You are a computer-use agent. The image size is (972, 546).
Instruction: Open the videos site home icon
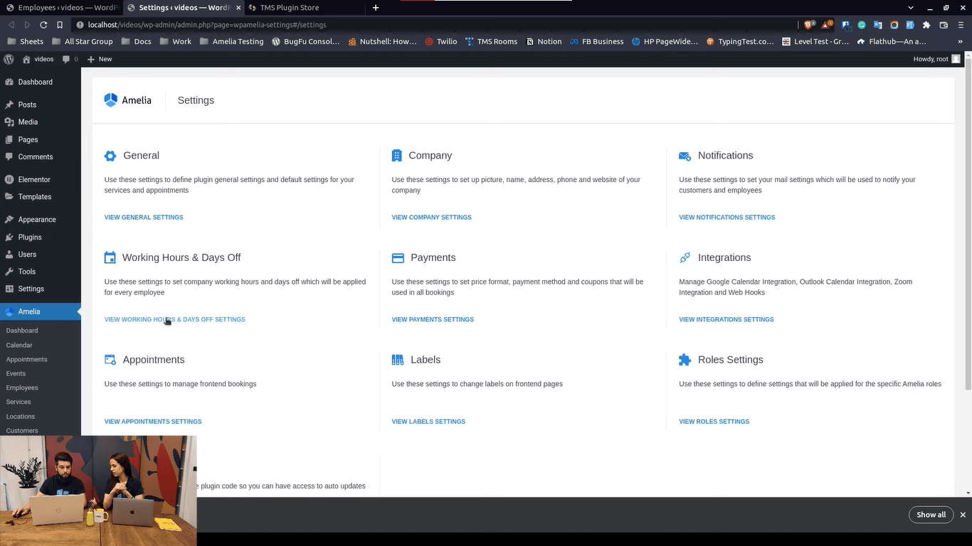coord(26,59)
